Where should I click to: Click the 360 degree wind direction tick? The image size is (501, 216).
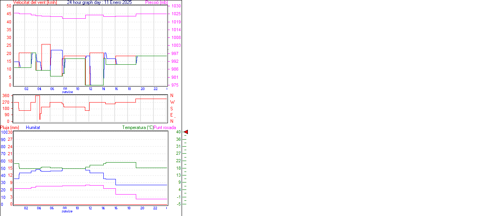(6, 96)
